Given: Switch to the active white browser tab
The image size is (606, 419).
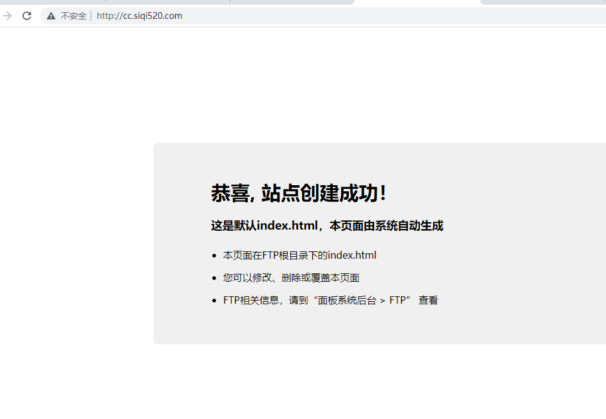Looking at the screenshot, I should [417, 2].
